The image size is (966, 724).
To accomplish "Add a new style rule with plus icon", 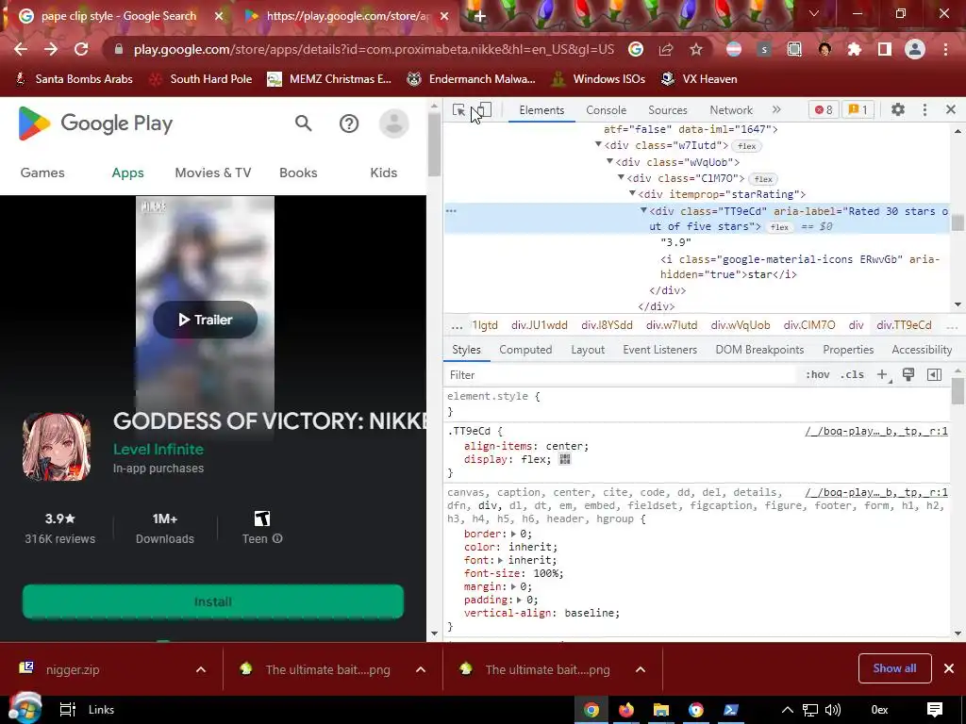I will click(882, 375).
